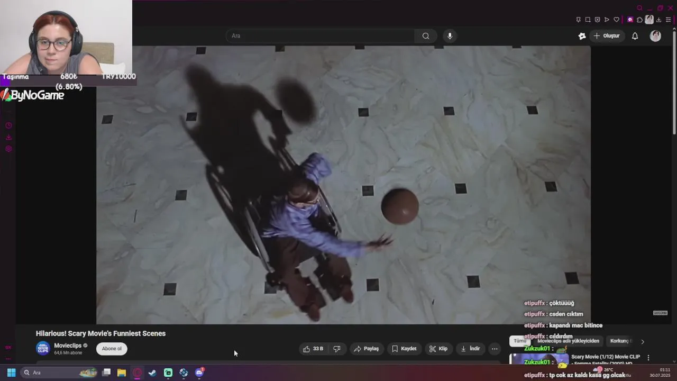Click the browser player arrow icon
The height and width of the screenshot is (381, 677).
pyautogui.click(x=607, y=20)
